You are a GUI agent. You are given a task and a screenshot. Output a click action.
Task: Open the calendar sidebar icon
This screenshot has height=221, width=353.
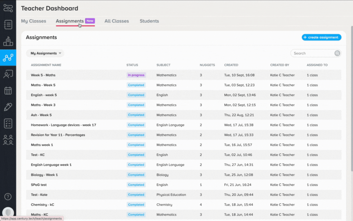coord(8,91)
